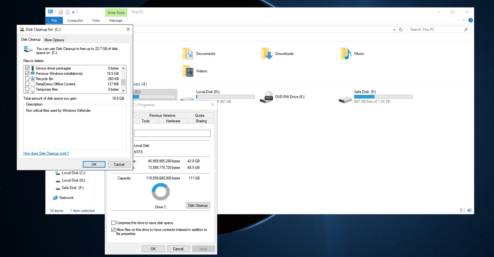494x257 pixels.
Task: Confirm Disk Cleanup with OK
Action: [x=94, y=165]
